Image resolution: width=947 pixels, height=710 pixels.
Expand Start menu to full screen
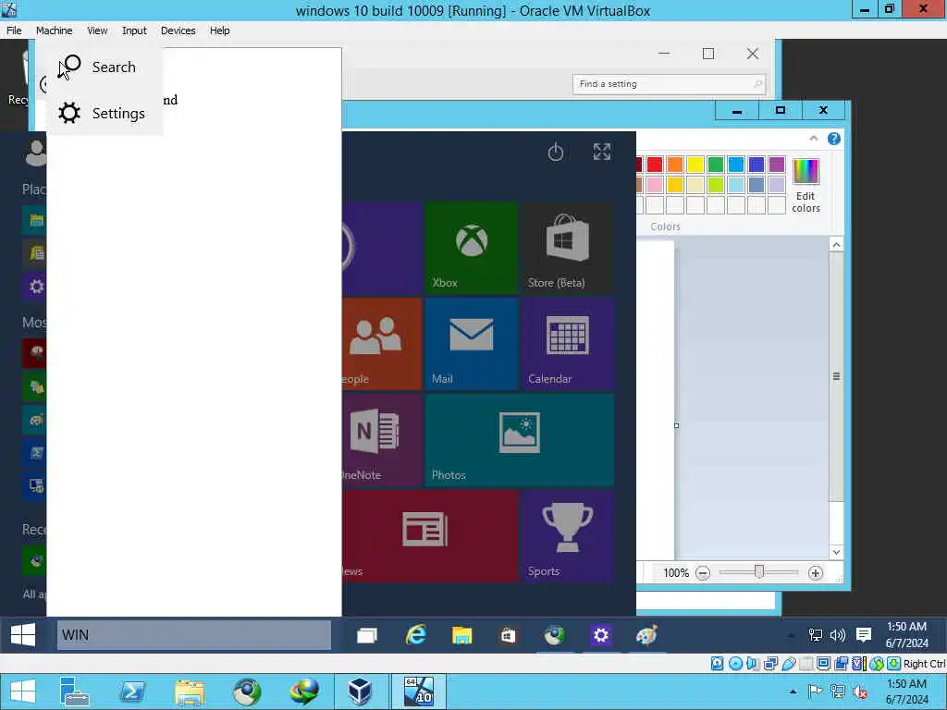point(601,152)
